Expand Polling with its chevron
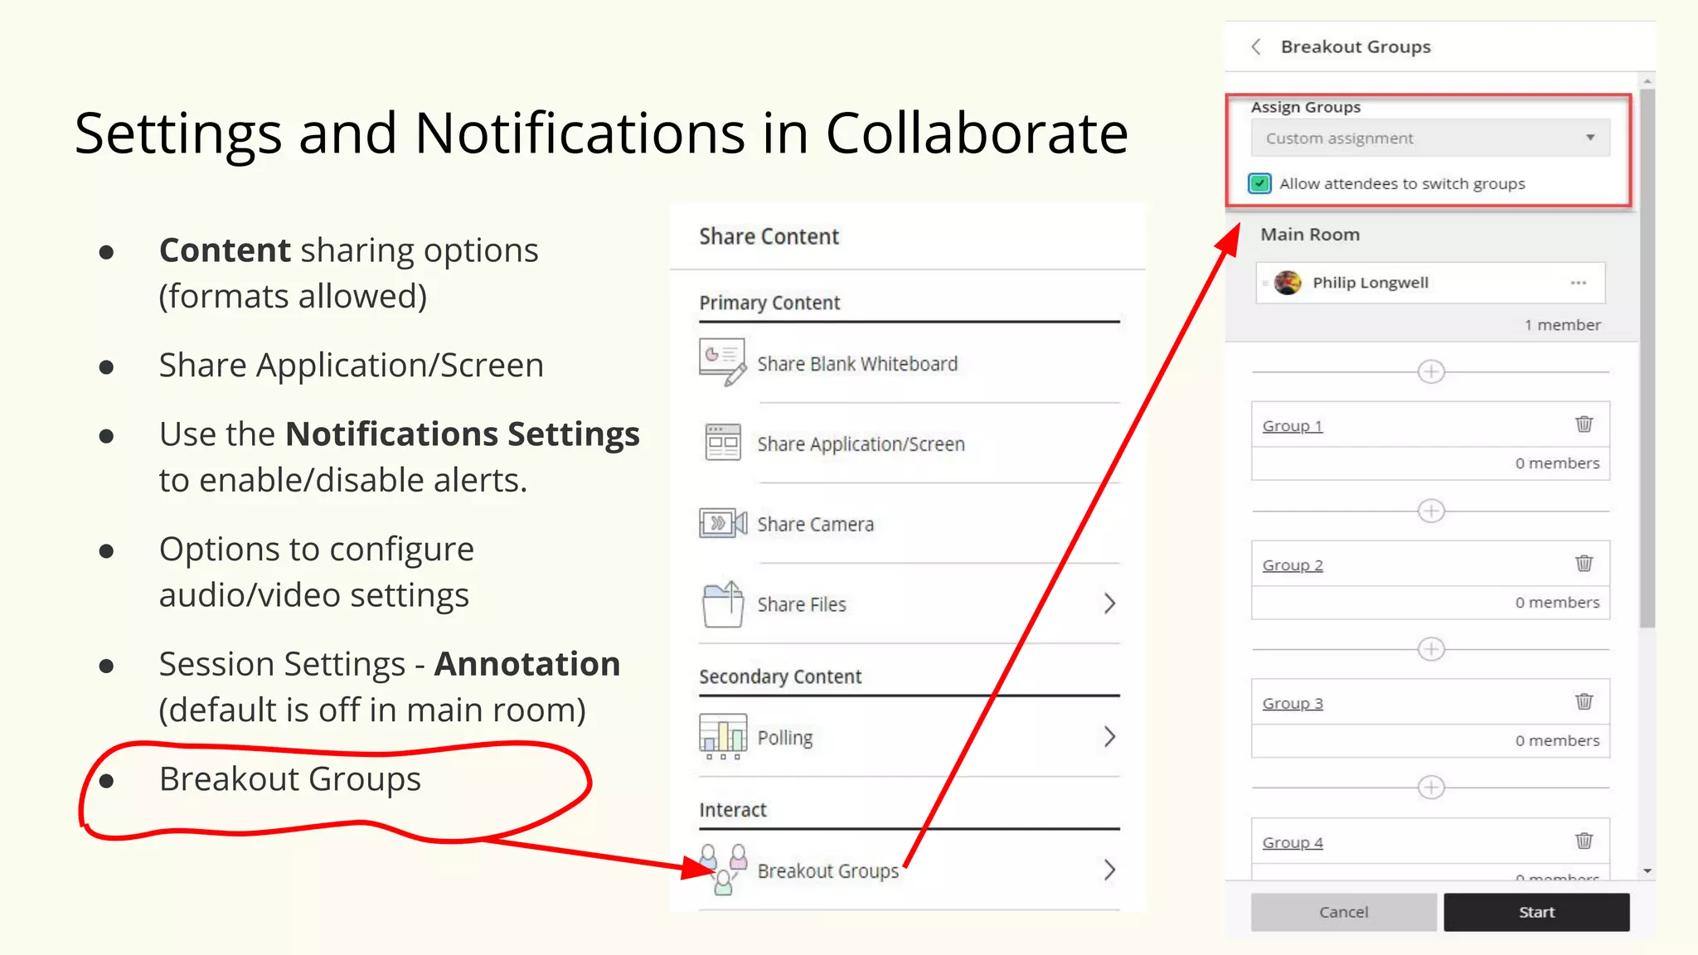Screen dimensions: 1698x955 tap(1109, 736)
